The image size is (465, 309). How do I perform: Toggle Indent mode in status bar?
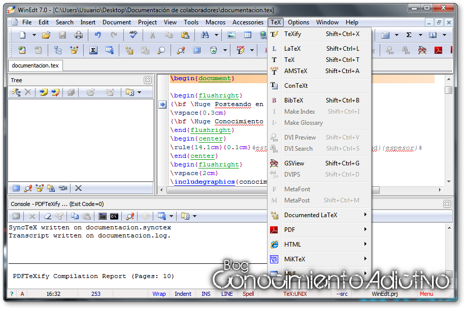click(x=183, y=294)
